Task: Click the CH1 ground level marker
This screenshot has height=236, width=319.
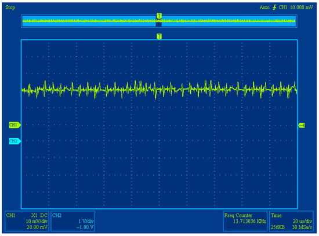Action: [15, 125]
